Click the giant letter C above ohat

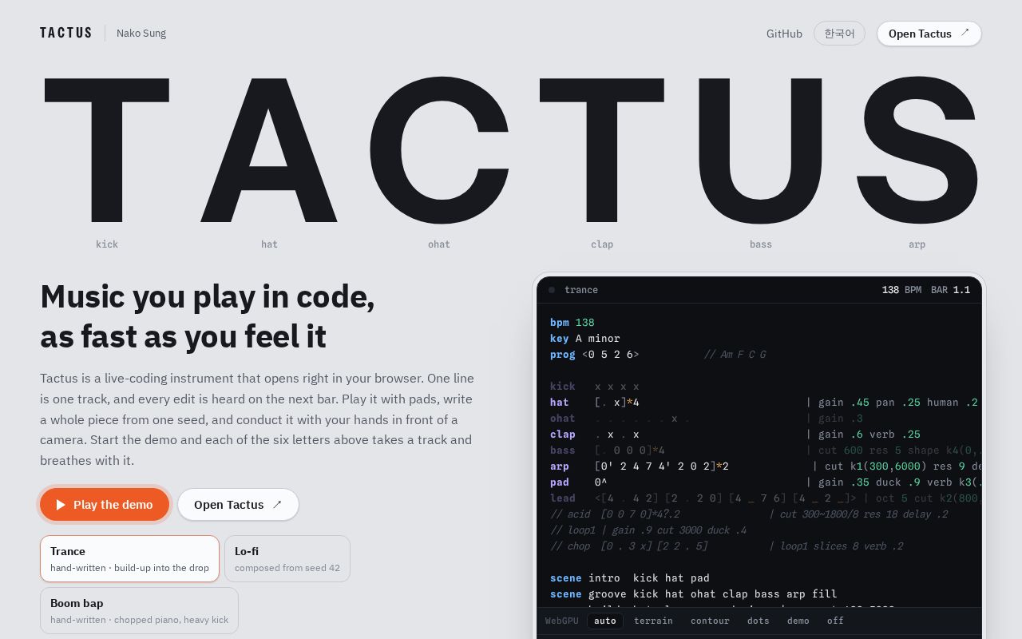tap(439, 149)
